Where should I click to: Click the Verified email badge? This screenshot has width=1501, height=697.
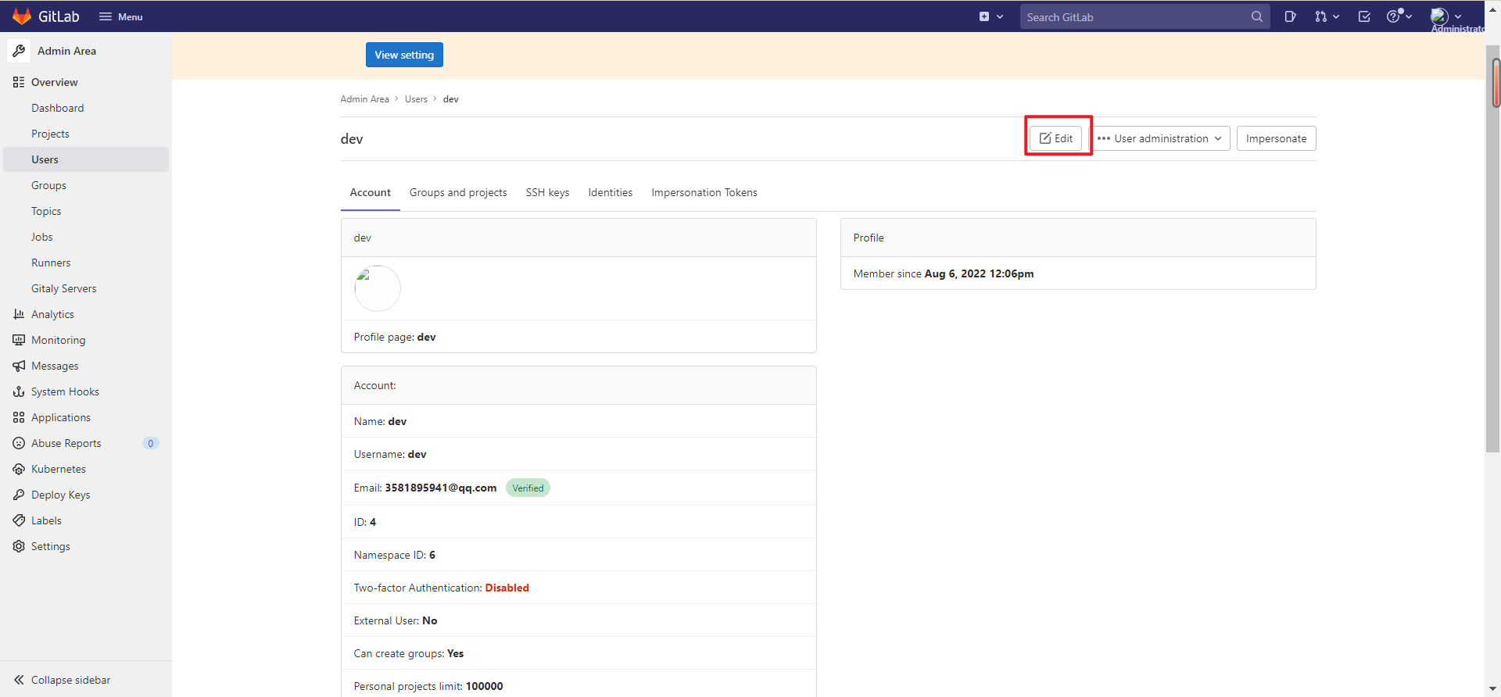(x=528, y=488)
